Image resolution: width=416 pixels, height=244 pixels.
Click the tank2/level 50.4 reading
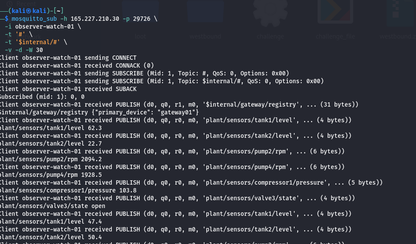51,237
